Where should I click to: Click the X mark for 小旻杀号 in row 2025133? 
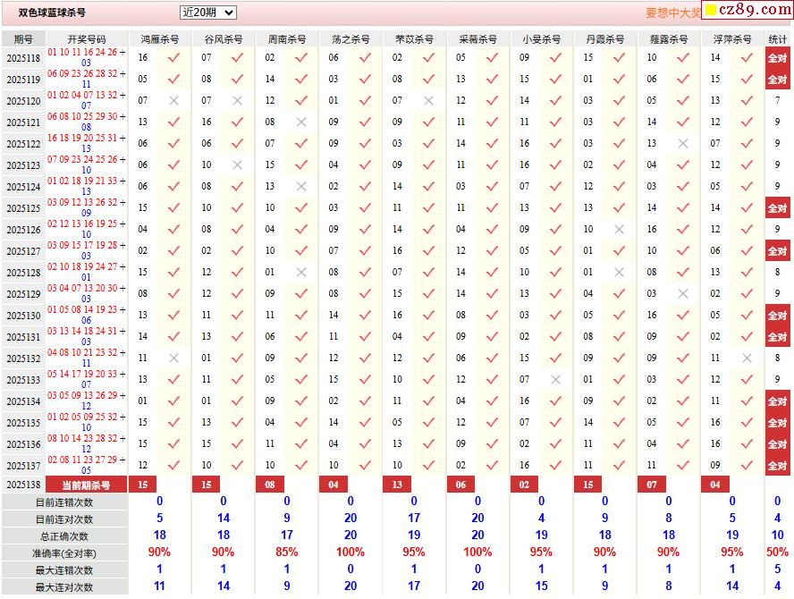(555, 380)
